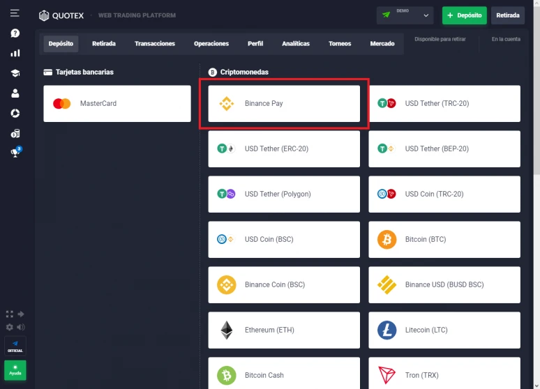Viewport: 540px width, 389px height.
Task: Select Ethereum (ETH) deposit method
Action: click(284, 330)
